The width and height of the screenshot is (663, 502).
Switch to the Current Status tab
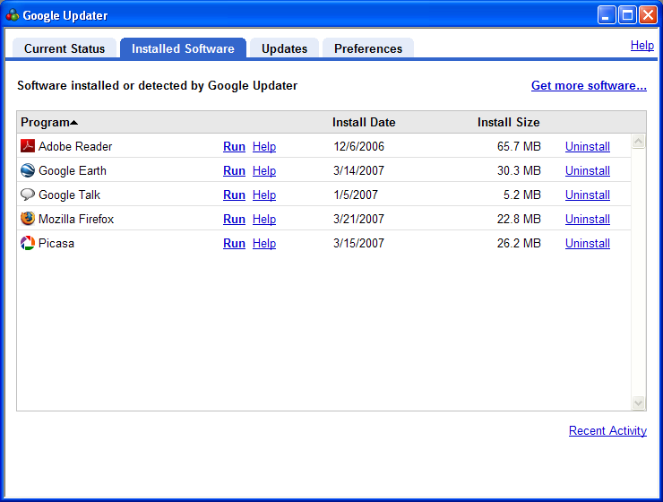(x=65, y=48)
